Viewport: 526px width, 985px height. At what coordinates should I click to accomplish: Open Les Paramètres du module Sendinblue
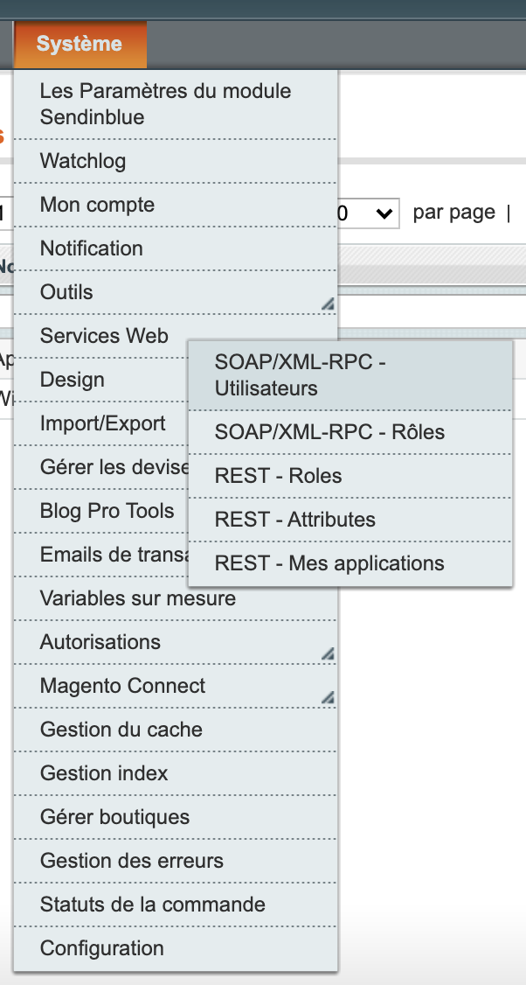[x=166, y=103]
